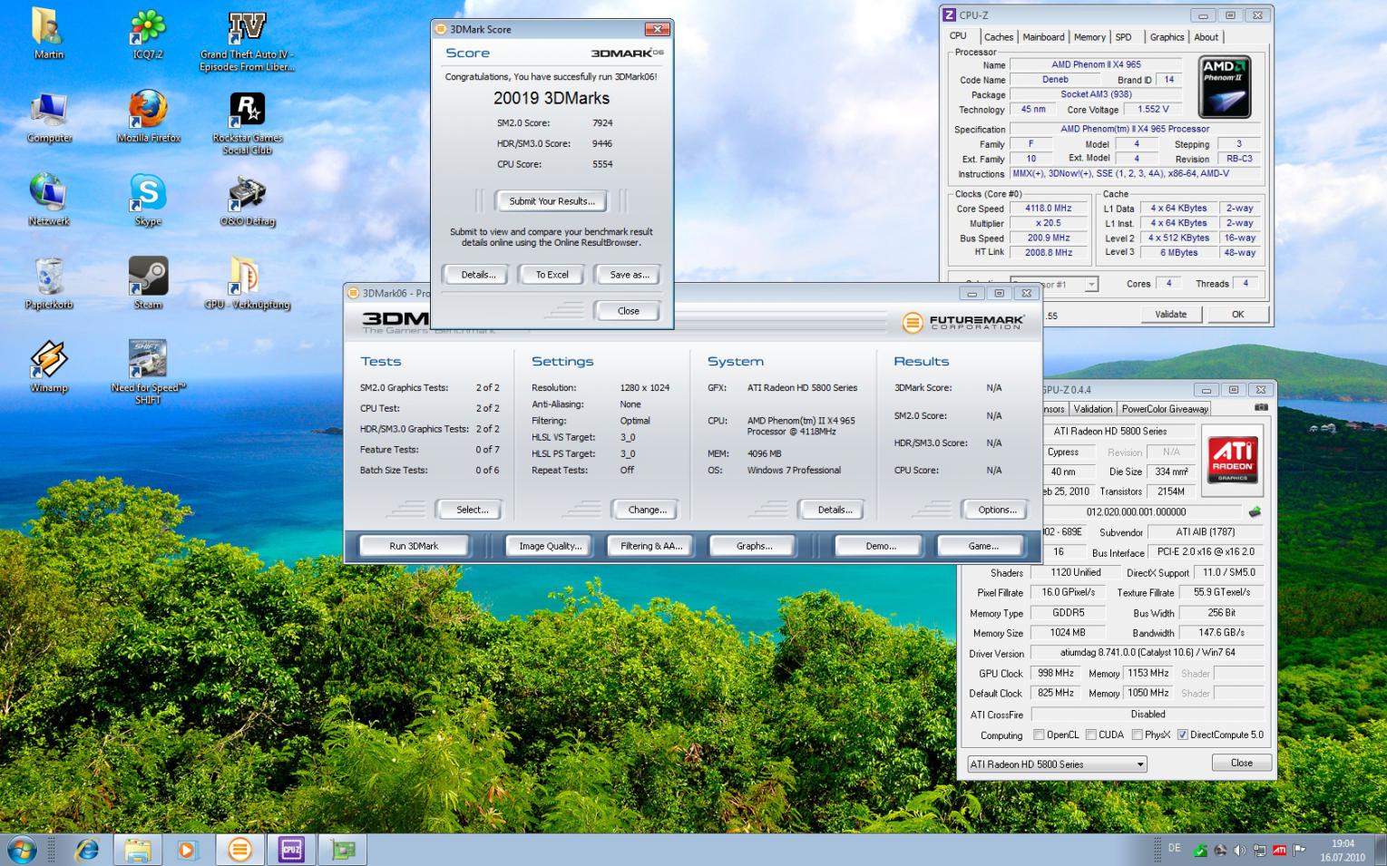Open the volume speaker tray icon
Screen dimensions: 1387x866
tap(1239, 851)
